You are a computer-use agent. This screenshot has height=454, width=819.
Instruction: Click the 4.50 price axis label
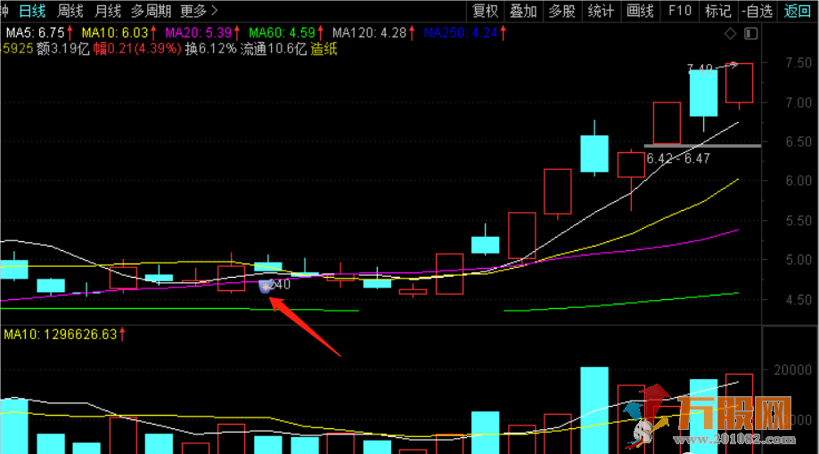tap(799, 299)
